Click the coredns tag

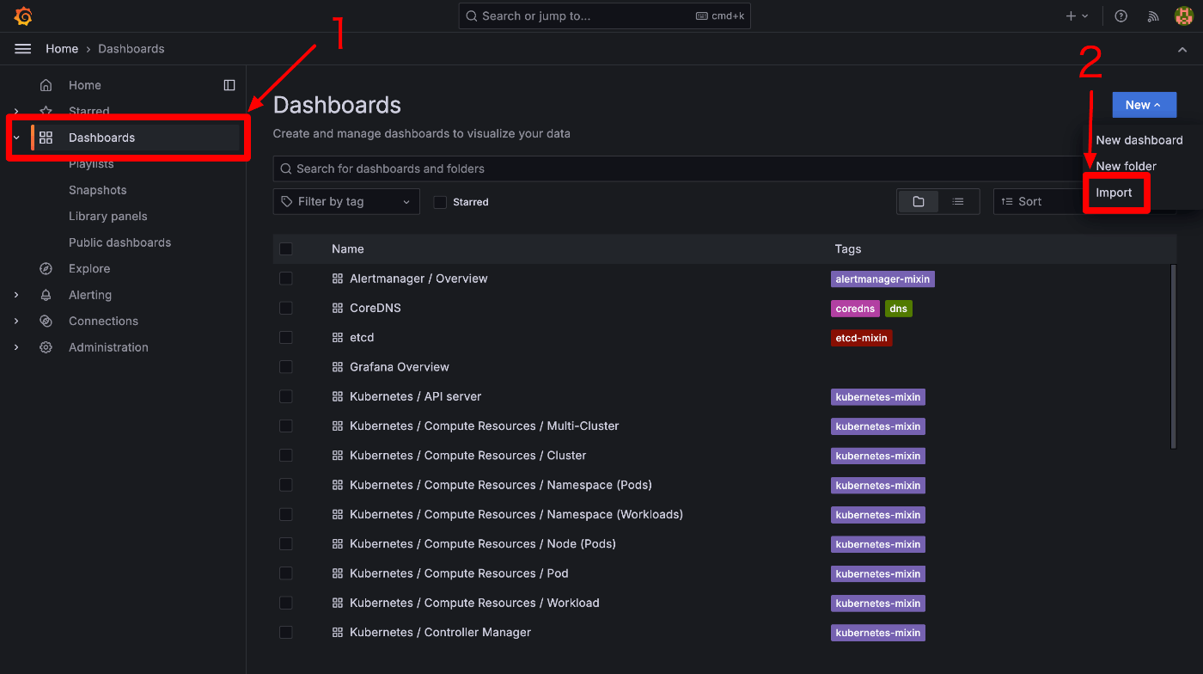(x=855, y=309)
